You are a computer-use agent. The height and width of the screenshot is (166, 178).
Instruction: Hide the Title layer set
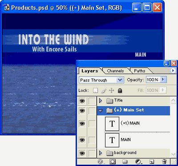82,101
